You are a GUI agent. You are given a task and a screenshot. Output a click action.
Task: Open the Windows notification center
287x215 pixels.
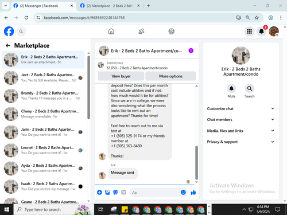(278, 209)
